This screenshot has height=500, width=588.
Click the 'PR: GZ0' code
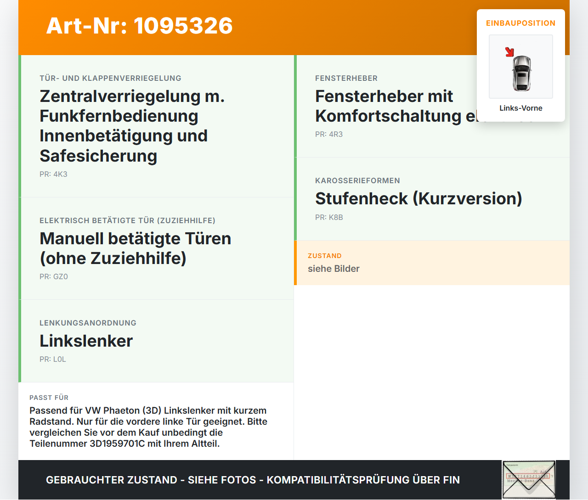54,276
